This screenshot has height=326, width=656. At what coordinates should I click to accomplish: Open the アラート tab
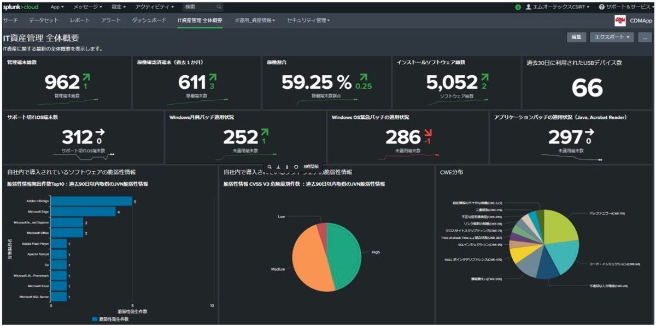(x=111, y=20)
